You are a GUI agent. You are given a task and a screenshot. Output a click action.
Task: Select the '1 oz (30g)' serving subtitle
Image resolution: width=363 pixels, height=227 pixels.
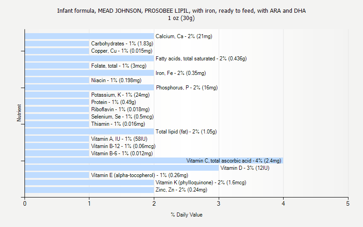click(181, 18)
